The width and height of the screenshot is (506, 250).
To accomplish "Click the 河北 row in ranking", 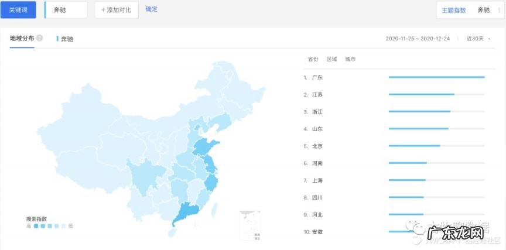I will [394, 214].
